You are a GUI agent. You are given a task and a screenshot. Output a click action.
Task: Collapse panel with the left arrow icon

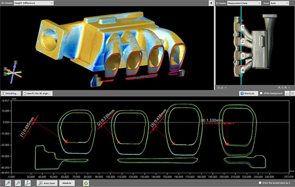pos(211,3)
